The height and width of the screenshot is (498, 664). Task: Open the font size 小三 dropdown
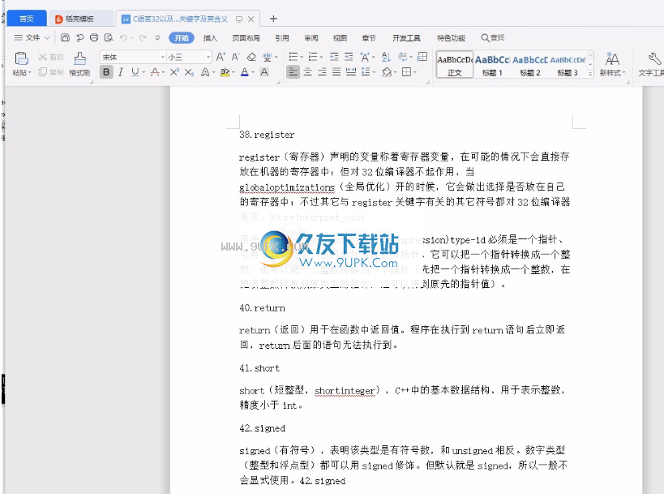208,57
